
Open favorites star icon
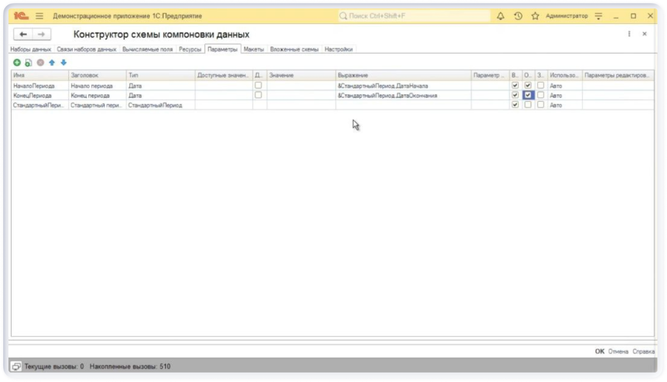point(535,16)
